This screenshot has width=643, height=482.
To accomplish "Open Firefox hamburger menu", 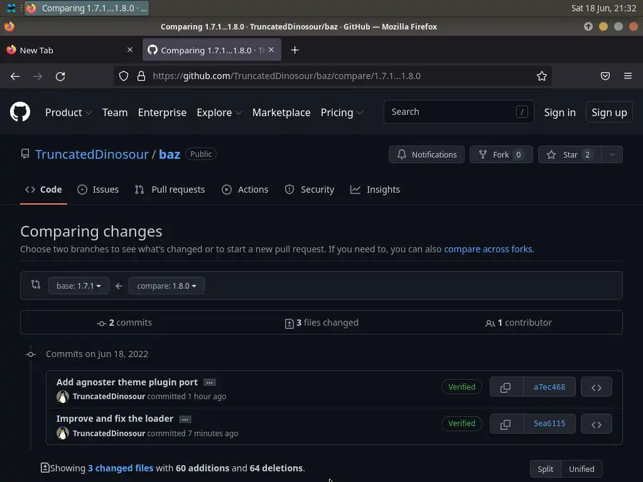I will 628,76.
